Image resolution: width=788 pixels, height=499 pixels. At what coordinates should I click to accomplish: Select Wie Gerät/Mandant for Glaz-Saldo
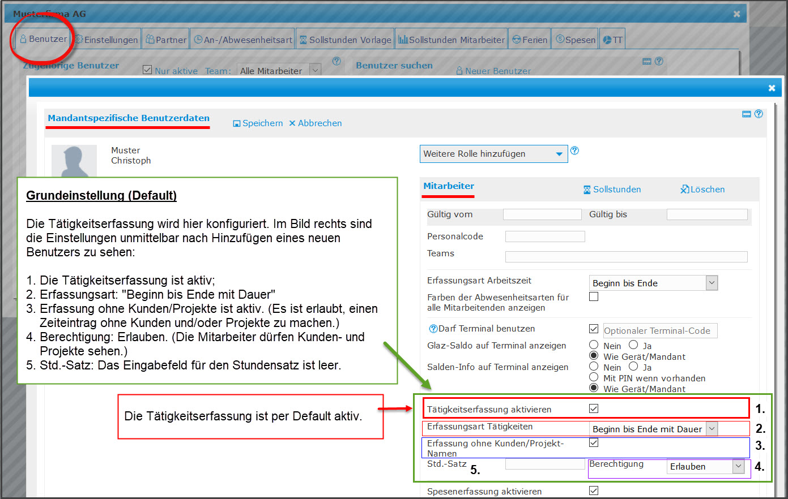(594, 355)
